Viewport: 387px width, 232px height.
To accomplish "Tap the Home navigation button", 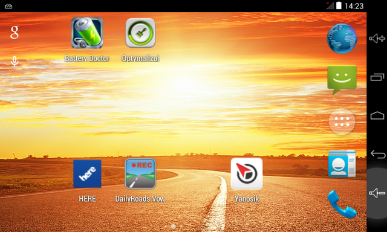I will (x=377, y=115).
